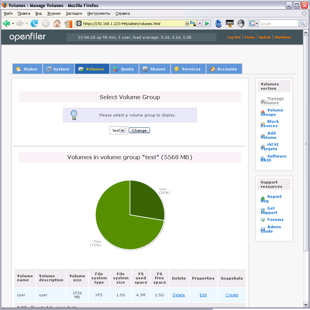
Task: Click in the Google search input field
Action: pyautogui.click(x=278, y=23)
